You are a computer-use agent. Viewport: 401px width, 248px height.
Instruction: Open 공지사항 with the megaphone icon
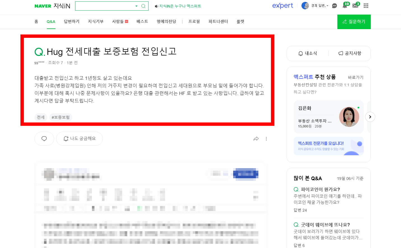pos(350,53)
